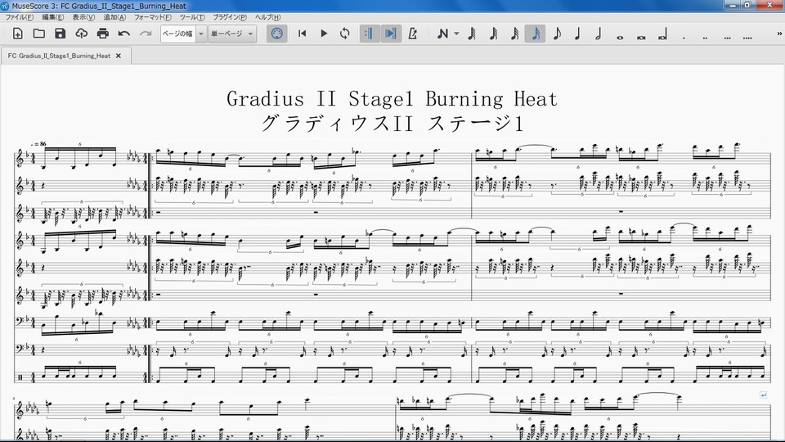Select subtitle グラディウスII ステージ1
Screen dimensions: 785x442
point(392,124)
